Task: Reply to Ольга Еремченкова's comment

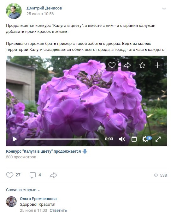Action: pos(58,210)
